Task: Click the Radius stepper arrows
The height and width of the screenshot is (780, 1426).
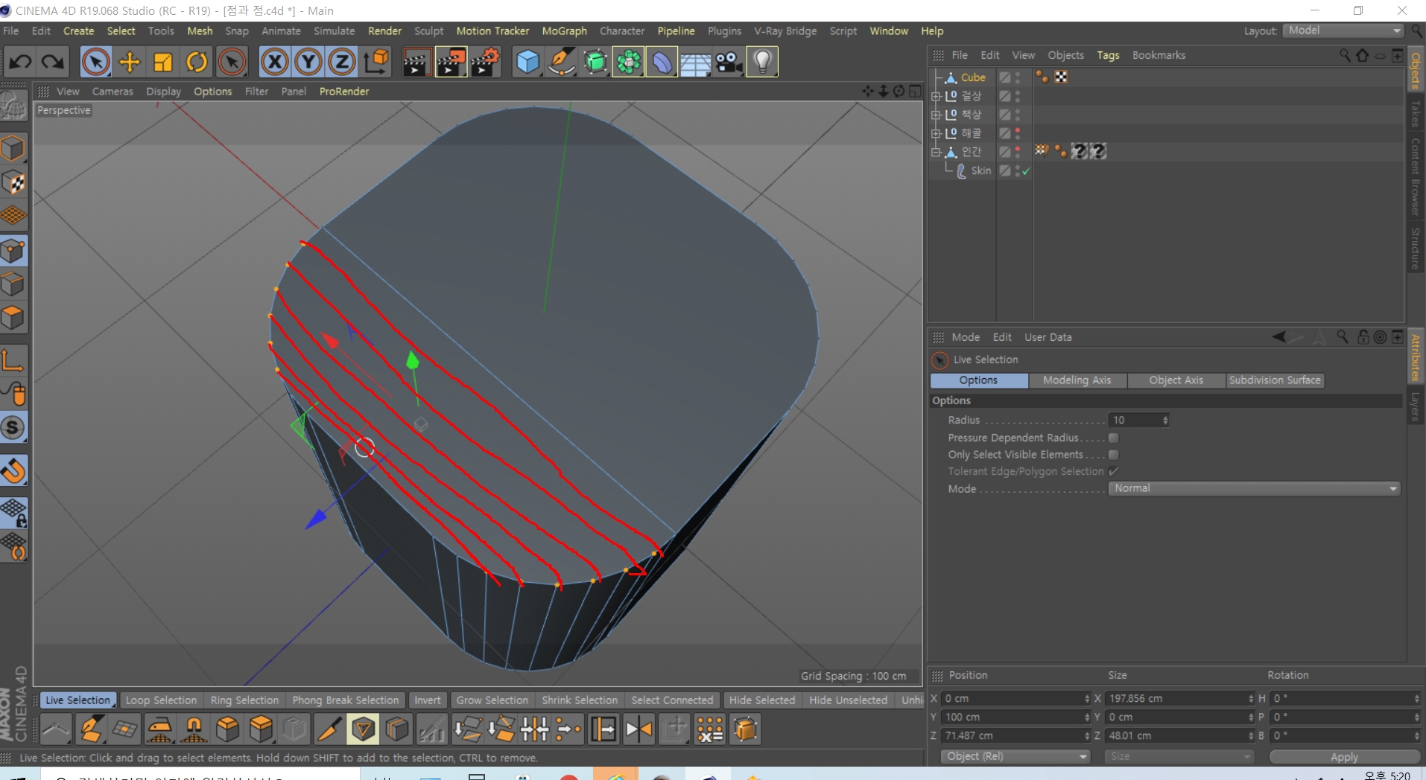Action: click(x=1165, y=421)
